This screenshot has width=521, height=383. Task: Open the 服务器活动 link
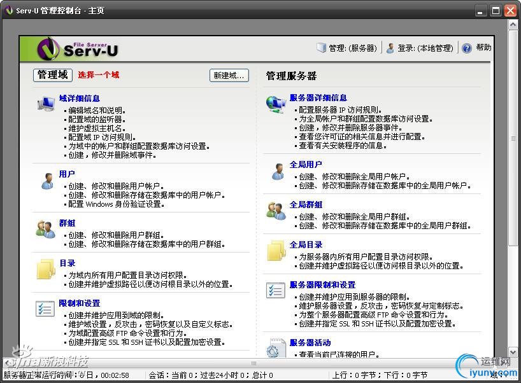click(x=310, y=343)
